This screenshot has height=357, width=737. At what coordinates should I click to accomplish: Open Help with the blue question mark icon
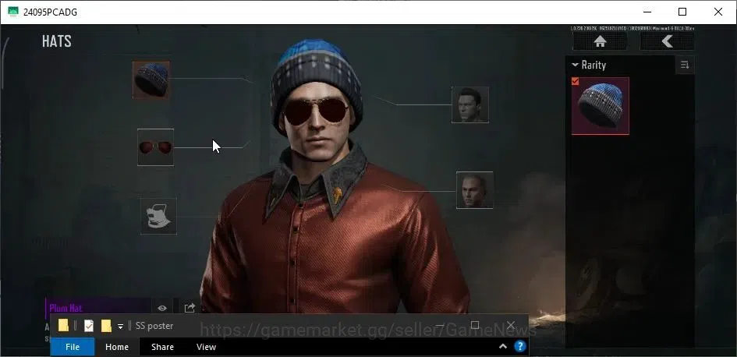pyautogui.click(x=519, y=347)
